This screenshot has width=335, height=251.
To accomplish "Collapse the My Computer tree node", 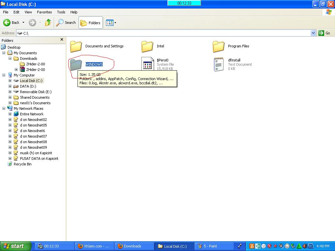I will click(4, 75).
